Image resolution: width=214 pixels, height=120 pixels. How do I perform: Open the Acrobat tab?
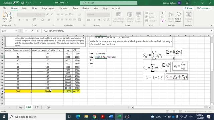116,8
